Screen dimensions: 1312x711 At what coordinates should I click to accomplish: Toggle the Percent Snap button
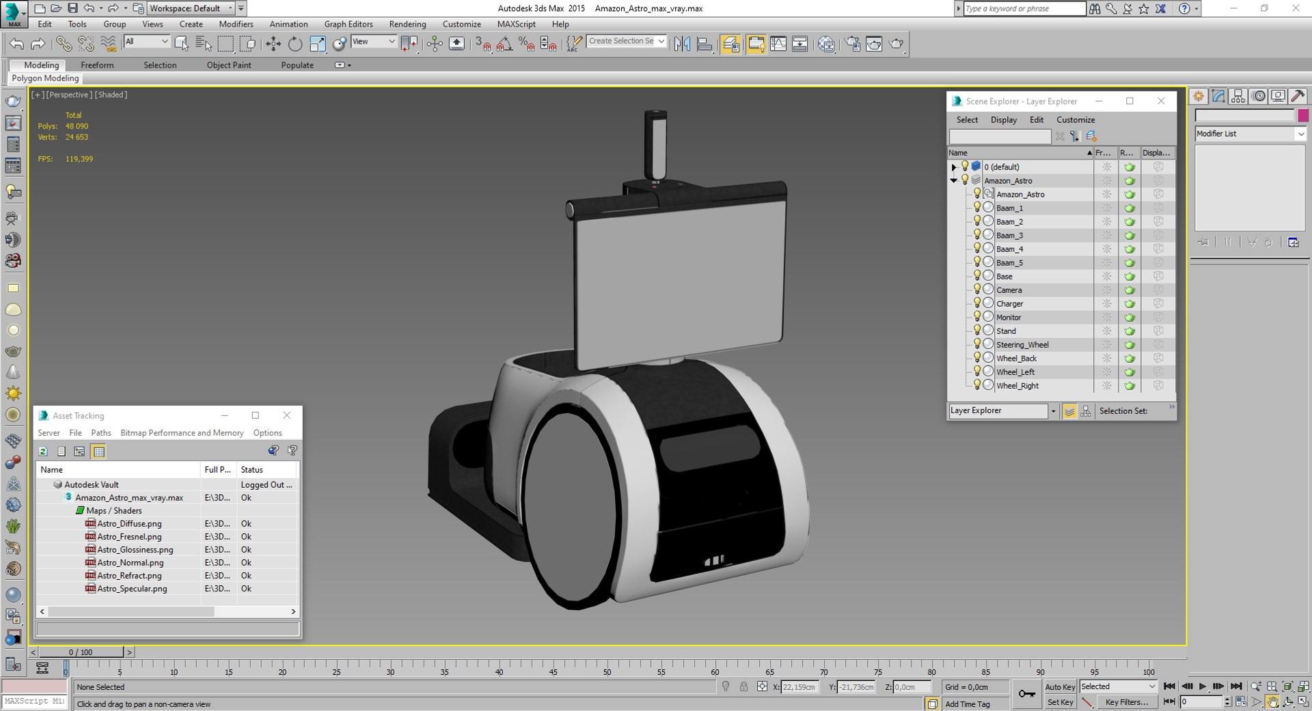[527, 44]
